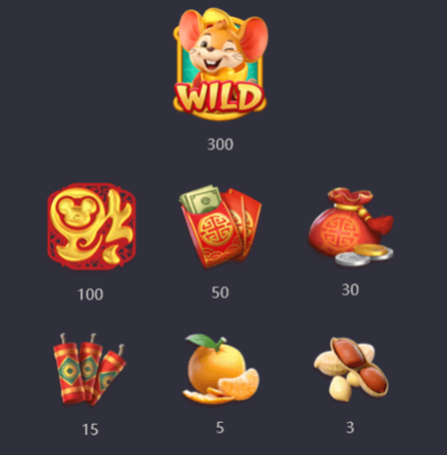
Task: Select the red lucky money bag icon
Action: [x=351, y=227]
